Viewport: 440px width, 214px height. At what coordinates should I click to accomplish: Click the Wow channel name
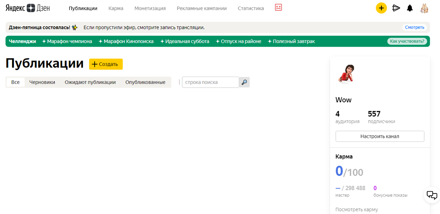point(344,100)
